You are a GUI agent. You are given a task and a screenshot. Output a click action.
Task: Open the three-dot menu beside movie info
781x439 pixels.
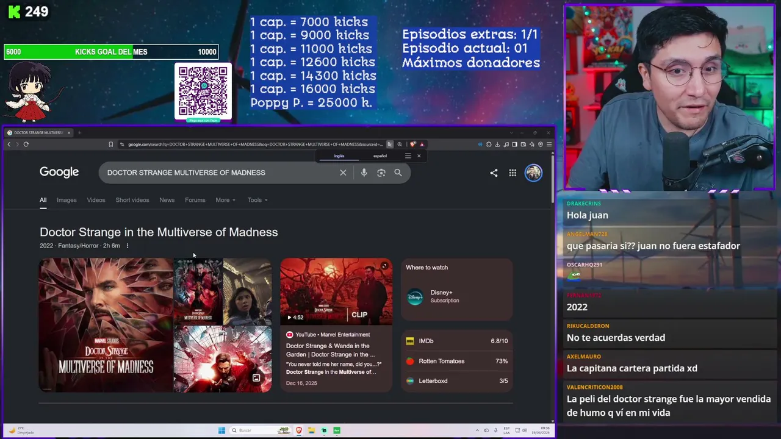pos(128,246)
